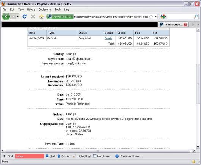The width and height of the screenshot is (201, 165).
Task: Click the Stop loading X icon
Action: [x=33, y=17]
